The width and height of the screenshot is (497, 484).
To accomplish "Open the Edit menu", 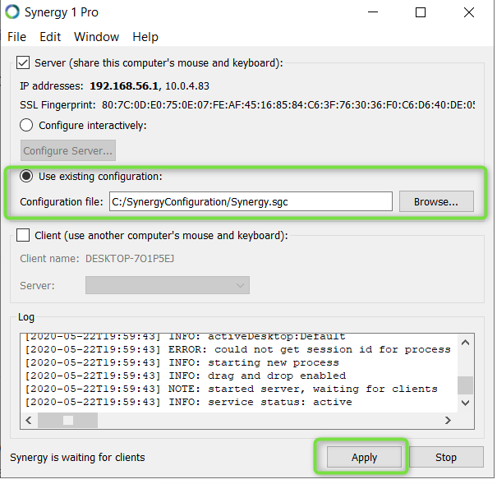I will tap(50, 37).
